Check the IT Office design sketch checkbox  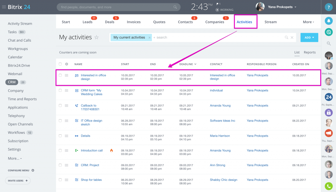[60, 121]
